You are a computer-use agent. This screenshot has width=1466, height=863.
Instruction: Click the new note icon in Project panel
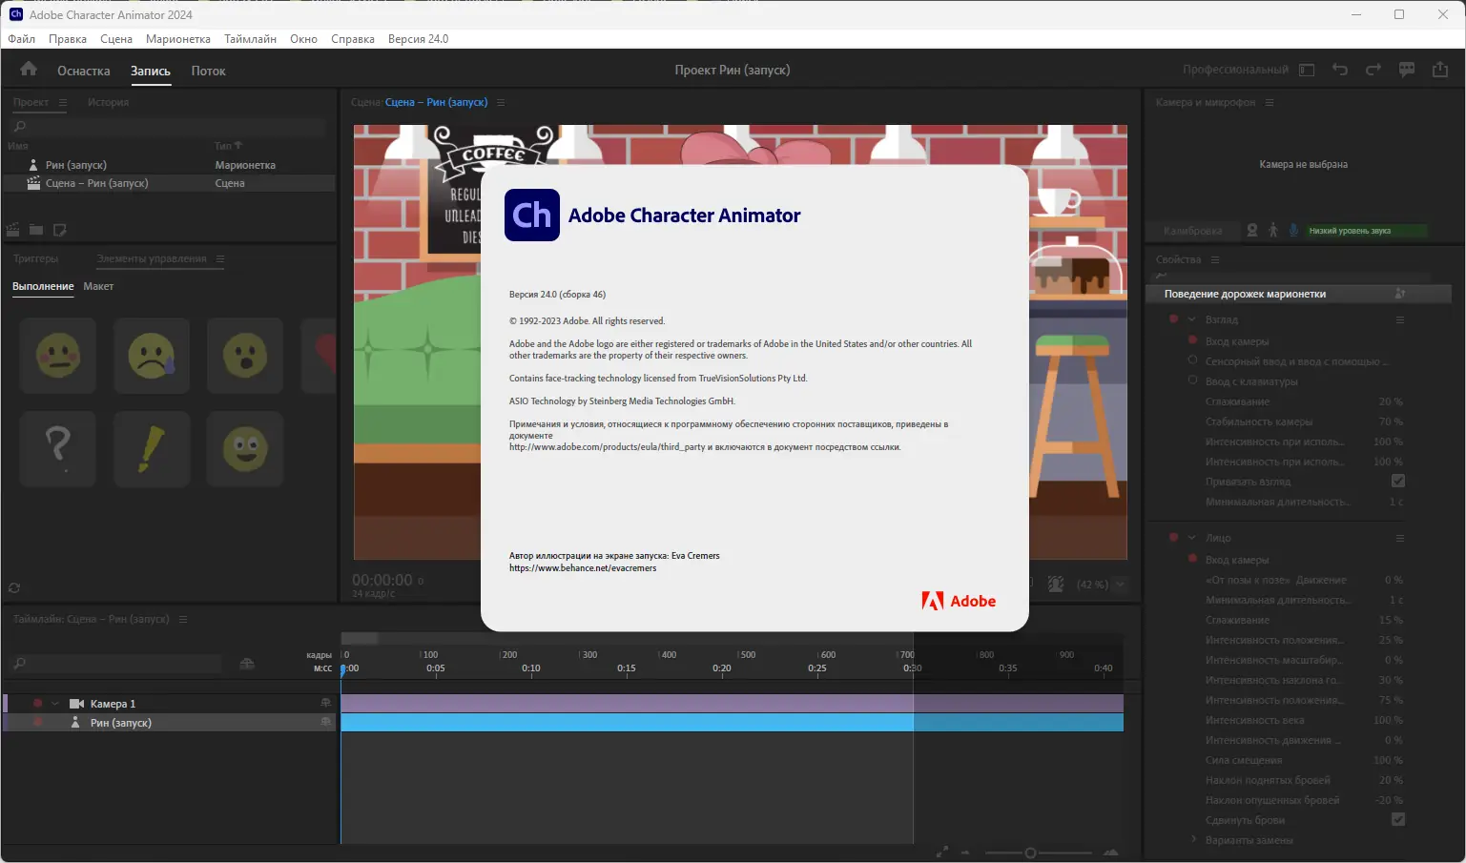59,230
